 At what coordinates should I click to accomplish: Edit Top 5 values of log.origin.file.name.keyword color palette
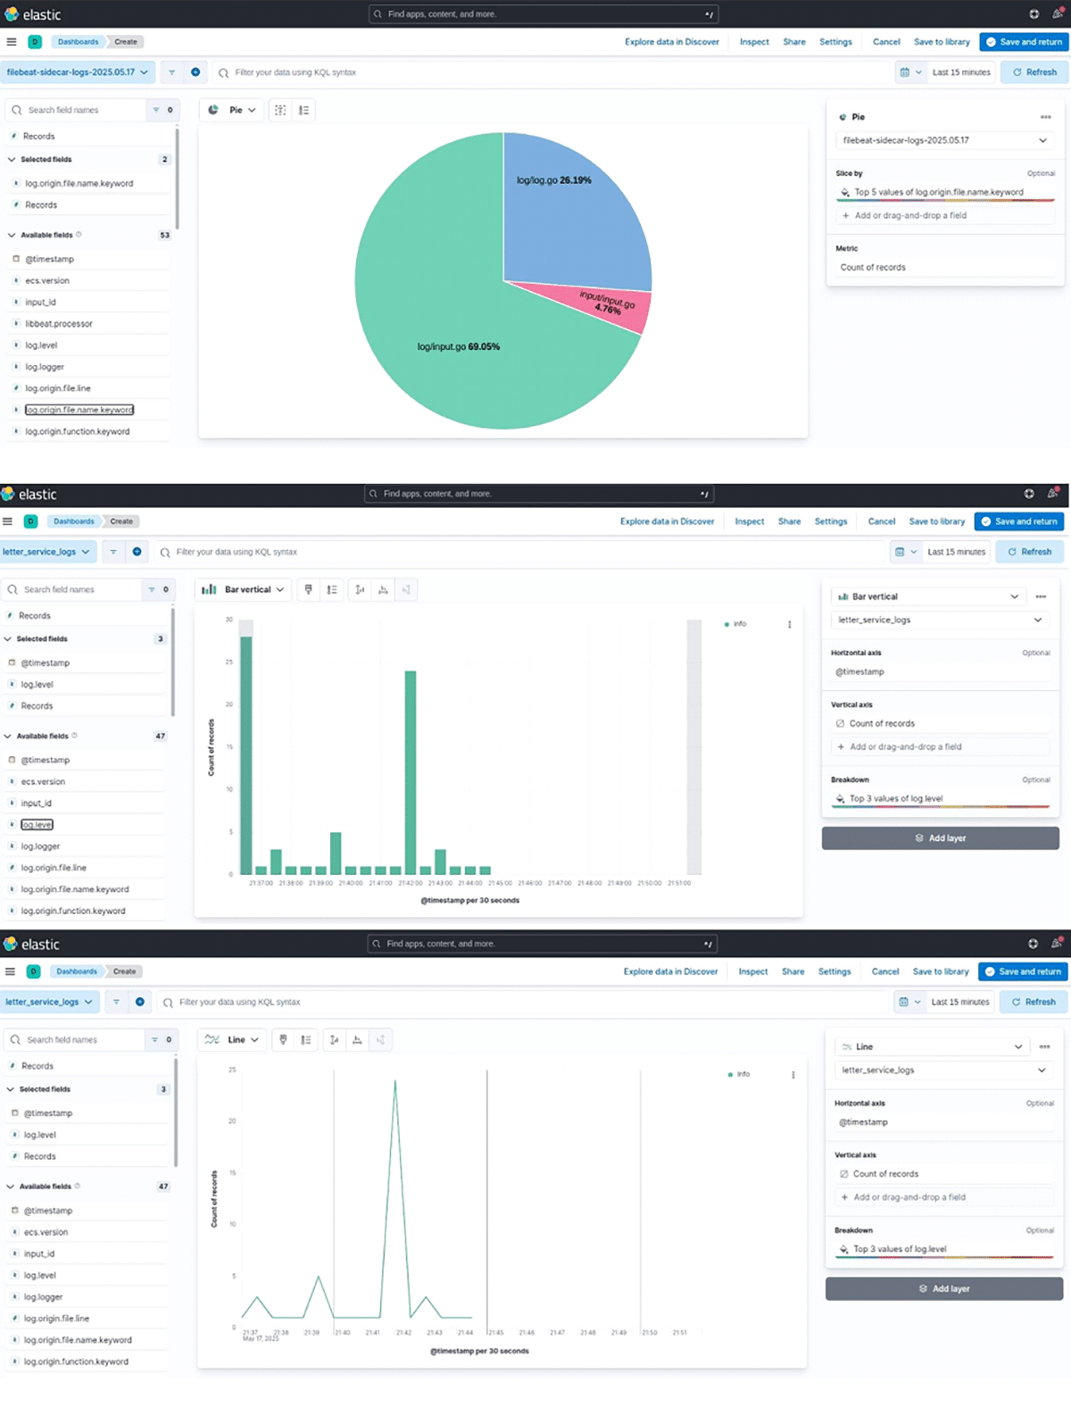[945, 192]
